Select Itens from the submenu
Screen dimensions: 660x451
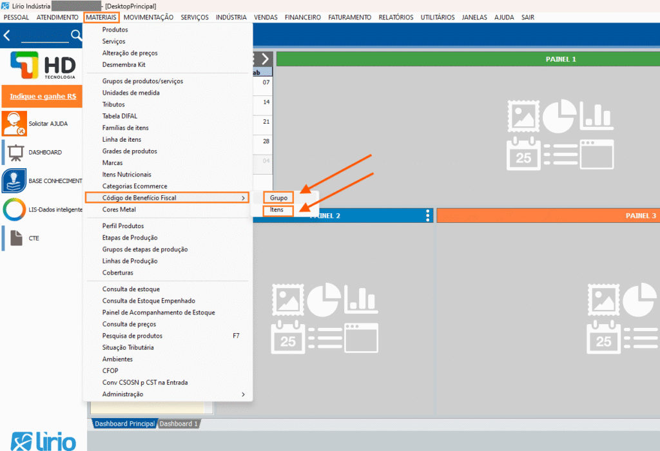277,210
